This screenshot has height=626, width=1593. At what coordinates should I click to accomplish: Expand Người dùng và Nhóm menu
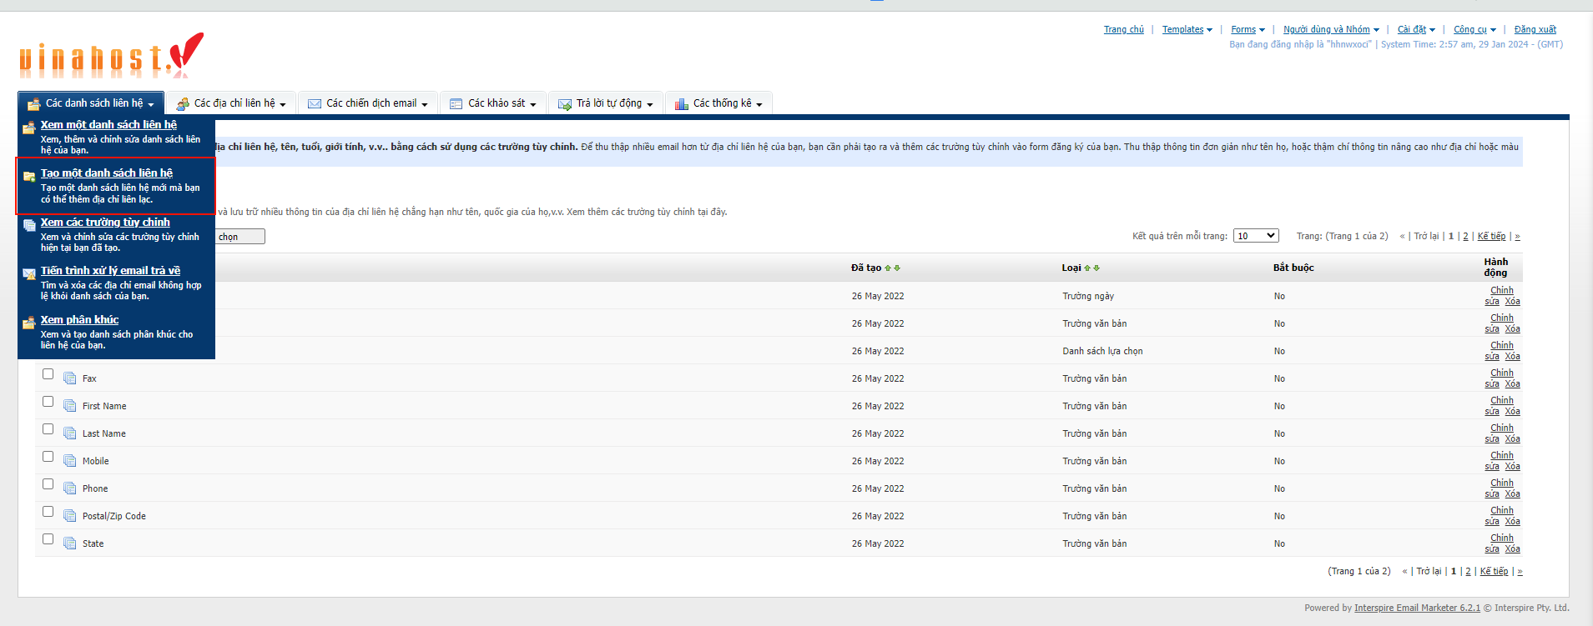coord(1330,29)
